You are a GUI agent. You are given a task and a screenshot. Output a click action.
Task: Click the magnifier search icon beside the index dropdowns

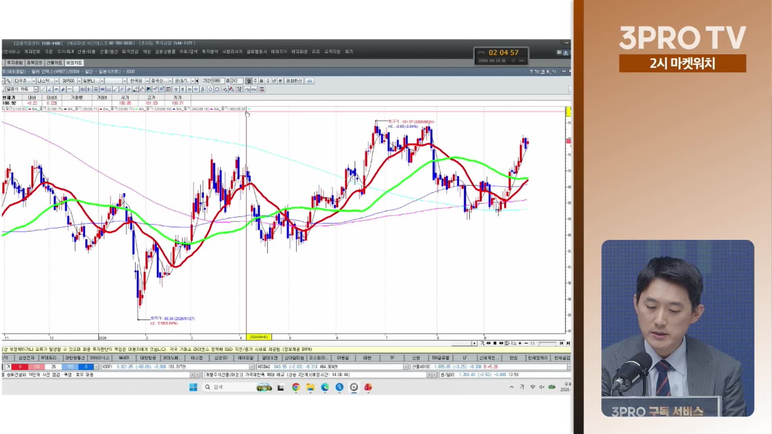(x=8, y=81)
